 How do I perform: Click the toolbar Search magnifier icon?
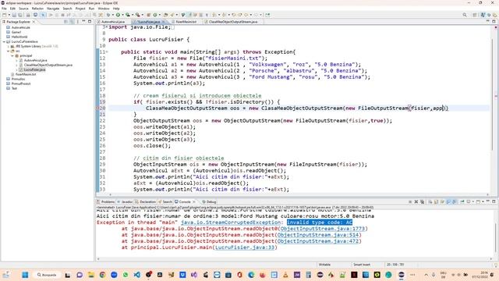pyautogui.click(x=465, y=15)
